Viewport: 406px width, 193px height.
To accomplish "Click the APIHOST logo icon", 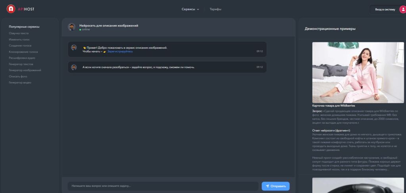I will (x=11, y=9).
